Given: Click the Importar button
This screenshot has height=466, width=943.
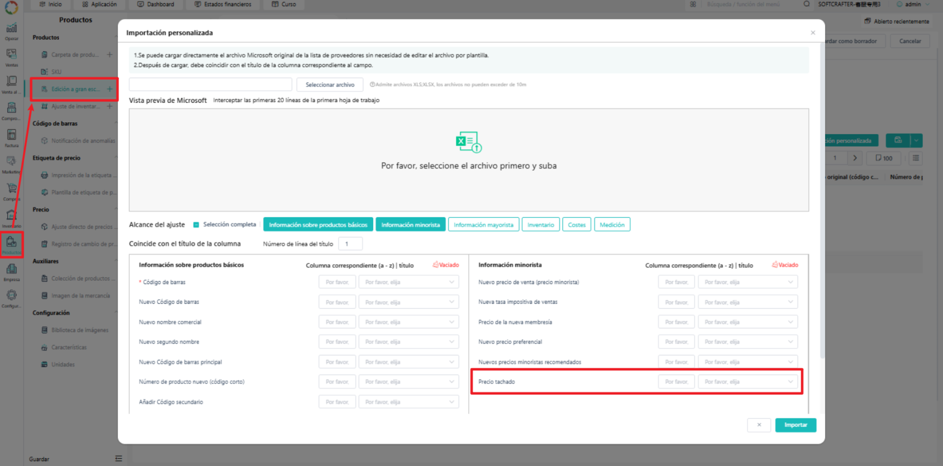Looking at the screenshot, I should pos(795,425).
